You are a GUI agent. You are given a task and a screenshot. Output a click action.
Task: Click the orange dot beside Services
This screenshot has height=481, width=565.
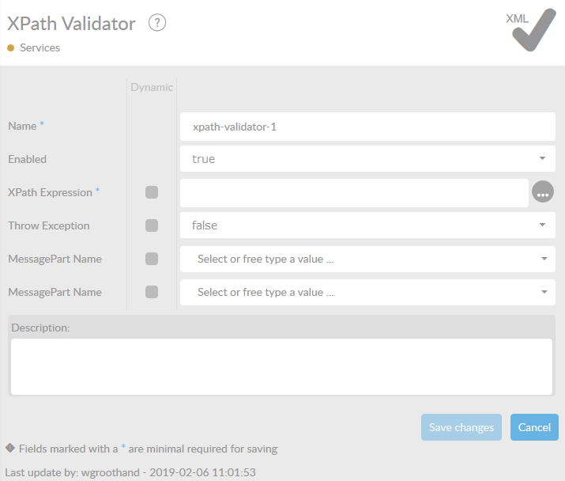pos(11,48)
